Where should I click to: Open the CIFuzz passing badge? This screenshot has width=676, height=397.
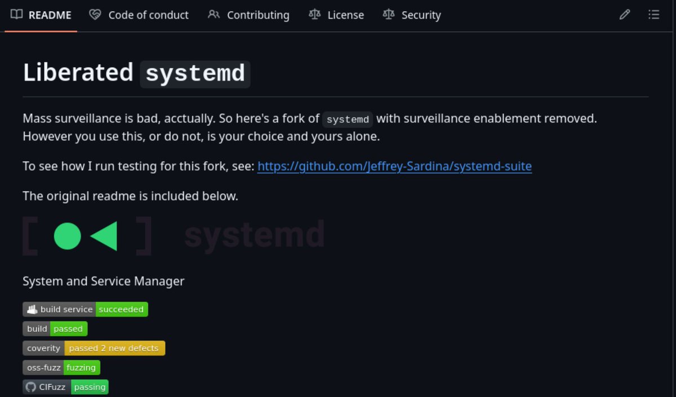pos(65,387)
